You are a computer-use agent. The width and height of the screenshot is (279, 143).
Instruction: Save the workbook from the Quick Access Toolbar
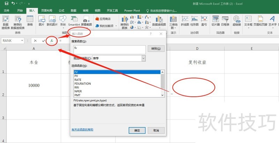pos(6,3)
